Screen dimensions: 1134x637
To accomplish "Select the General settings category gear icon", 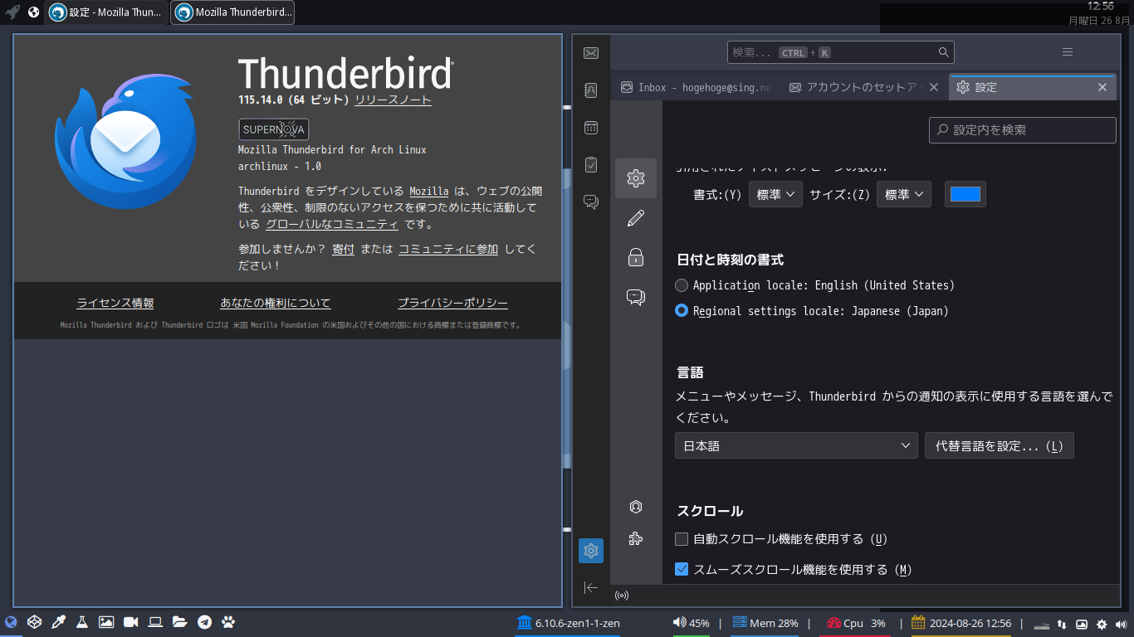I will [636, 178].
